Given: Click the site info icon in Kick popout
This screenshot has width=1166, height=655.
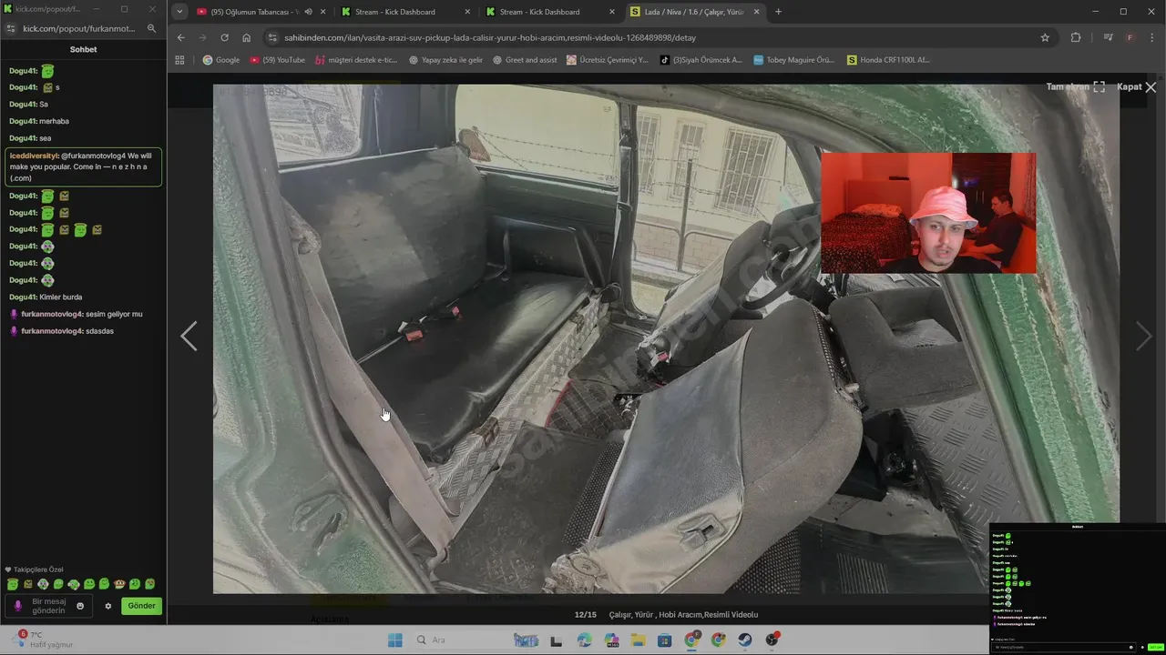Looking at the screenshot, I should coord(11,28).
